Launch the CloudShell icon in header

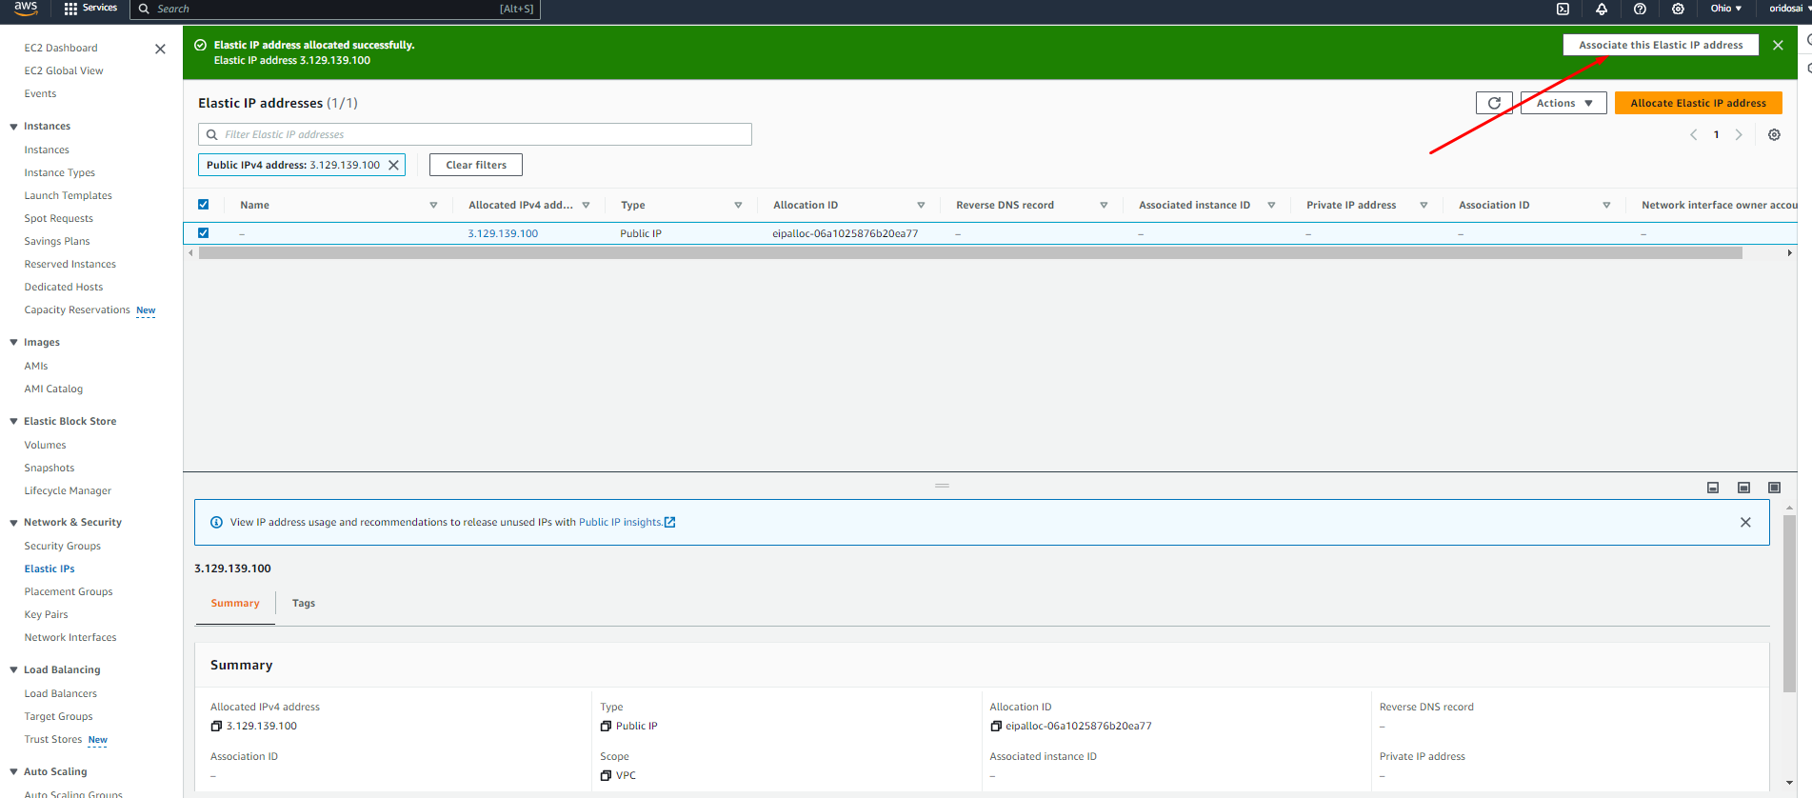(x=1563, y=9)
